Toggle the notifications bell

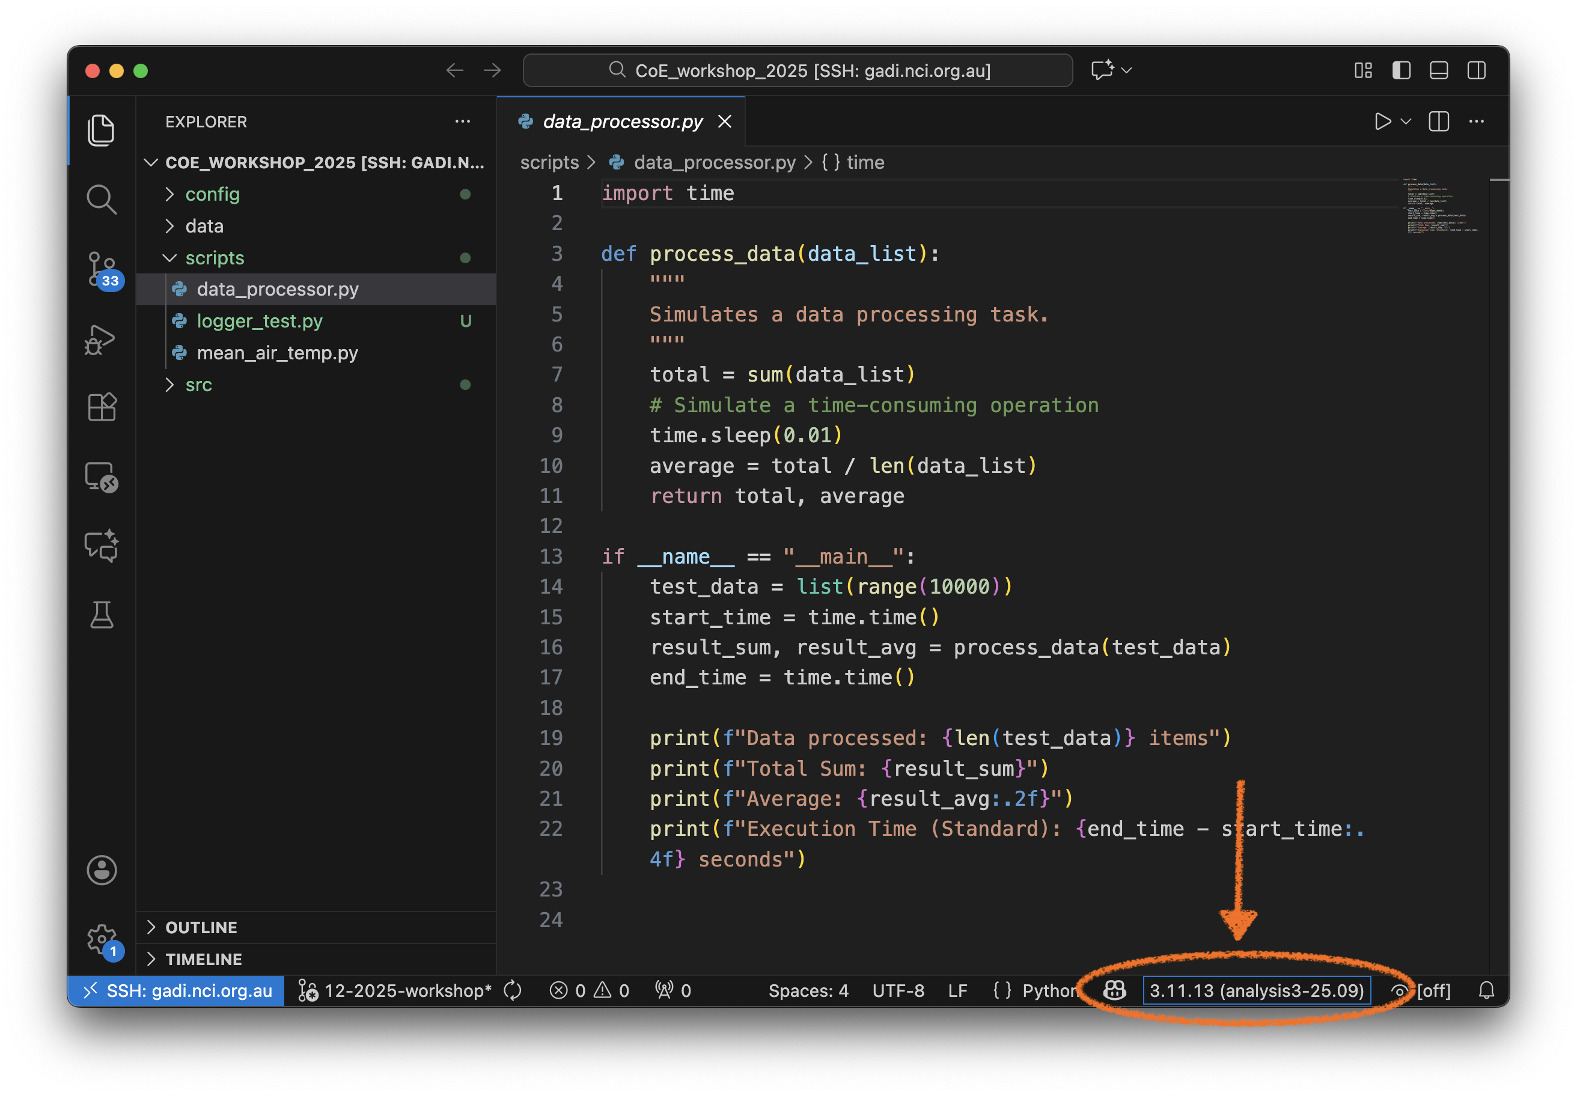click(1487, 990)
